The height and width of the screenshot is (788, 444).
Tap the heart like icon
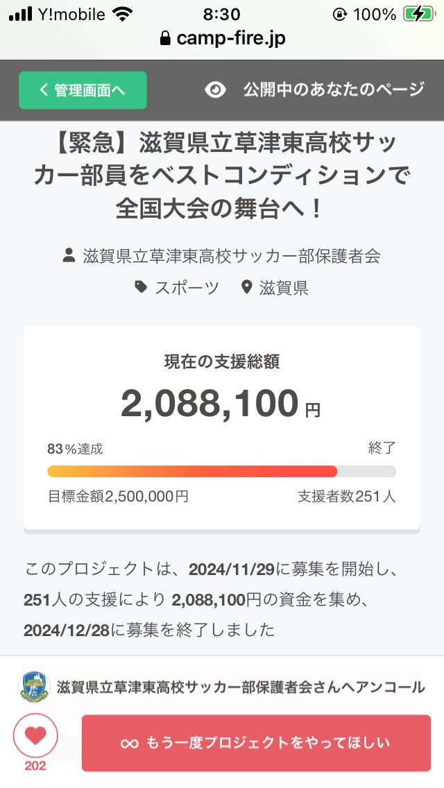point(35,736)
